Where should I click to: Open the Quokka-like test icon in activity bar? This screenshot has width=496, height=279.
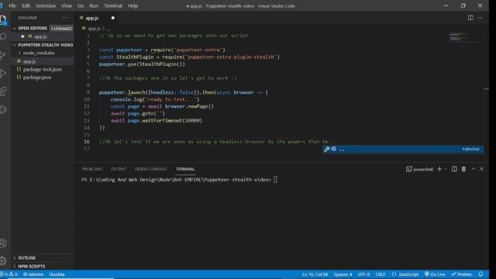coord(3,109)
